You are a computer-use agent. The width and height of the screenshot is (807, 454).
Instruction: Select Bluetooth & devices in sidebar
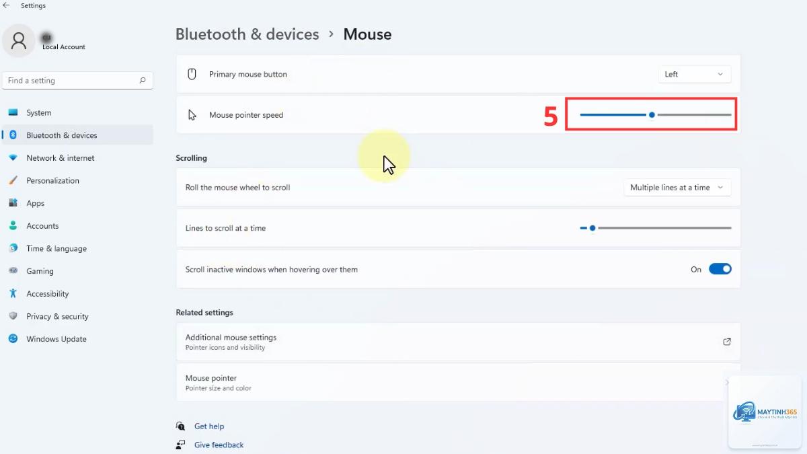click(78, 135)
